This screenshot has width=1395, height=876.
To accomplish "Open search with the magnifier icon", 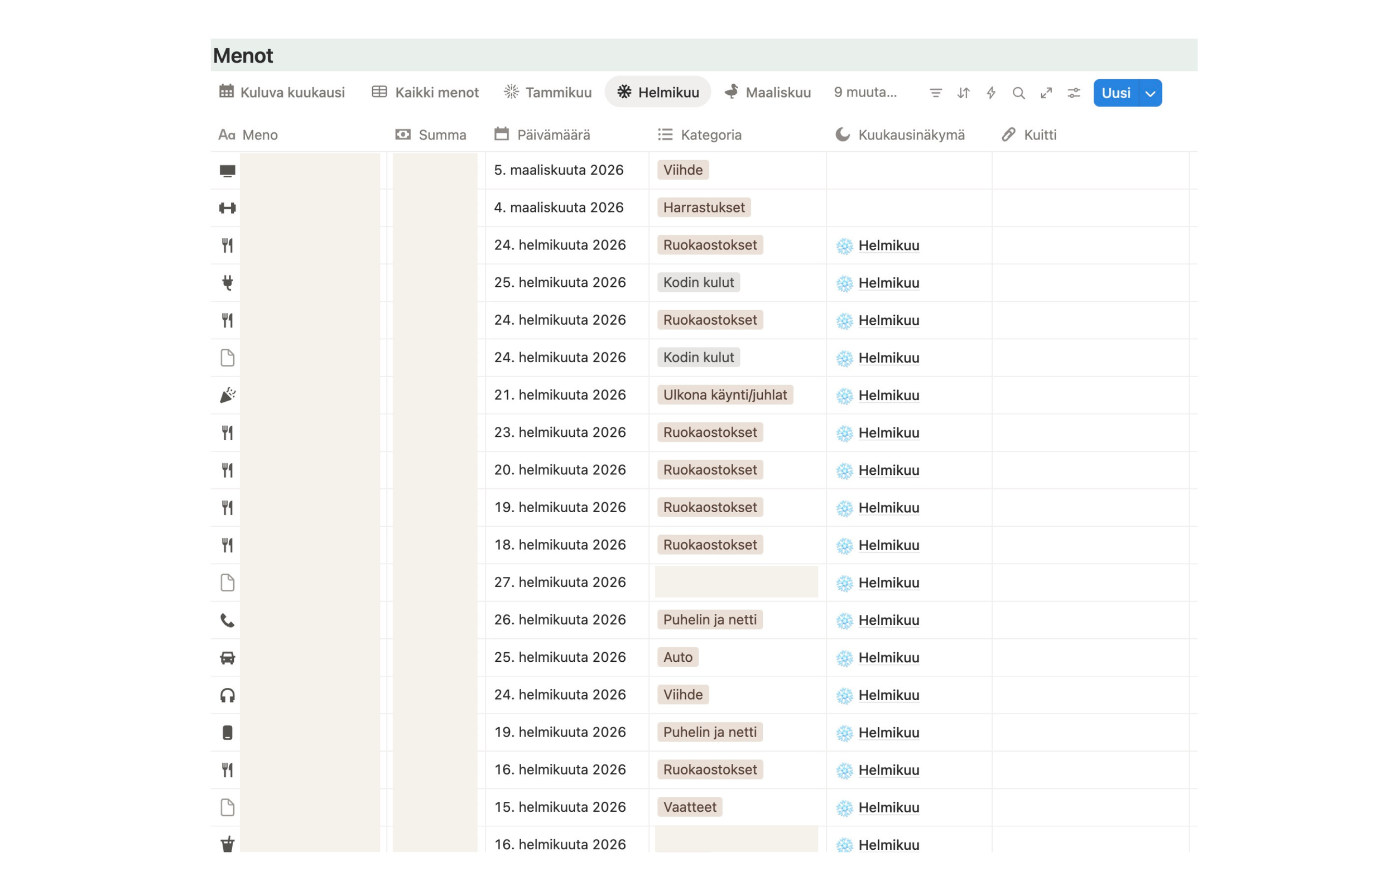I will (x=1018, y=93).
